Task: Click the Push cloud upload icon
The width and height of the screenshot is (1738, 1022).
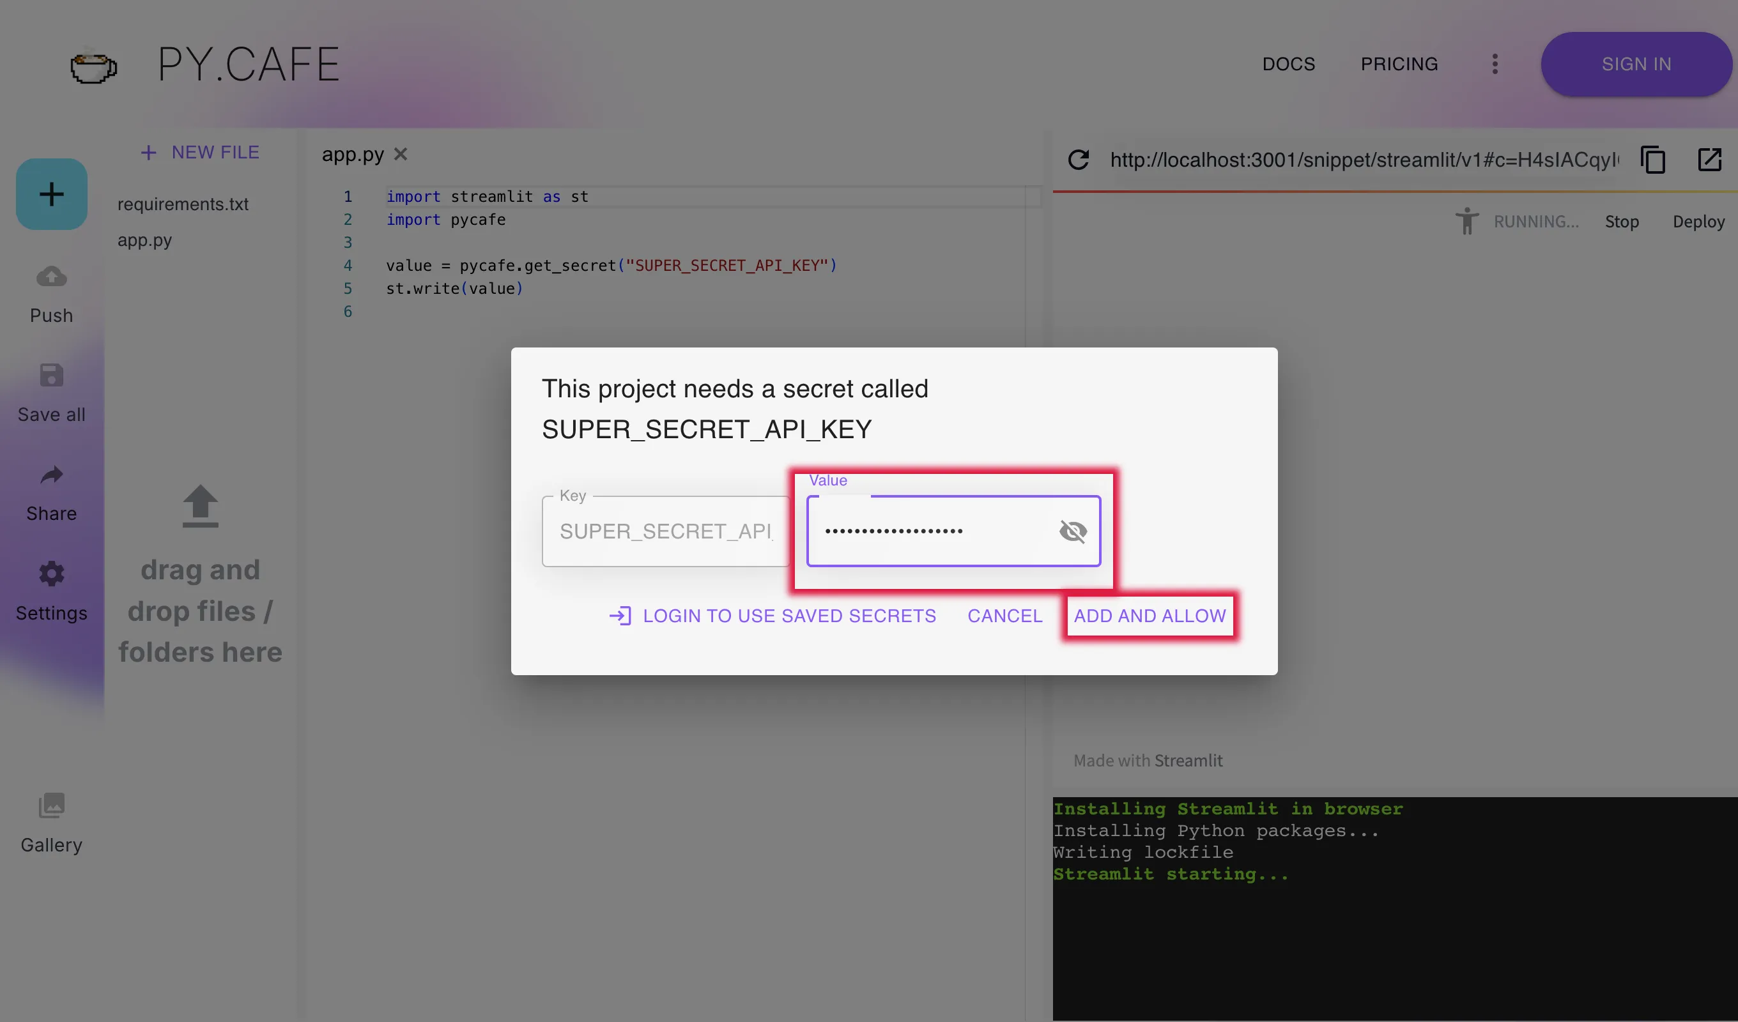Action: tap(52, 277)
